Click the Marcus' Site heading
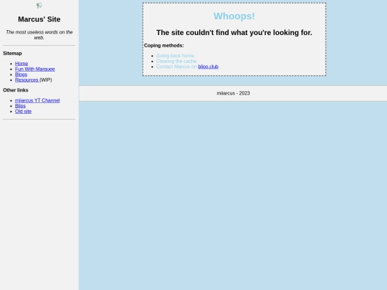387x290 pixels. tap(39, 19)
